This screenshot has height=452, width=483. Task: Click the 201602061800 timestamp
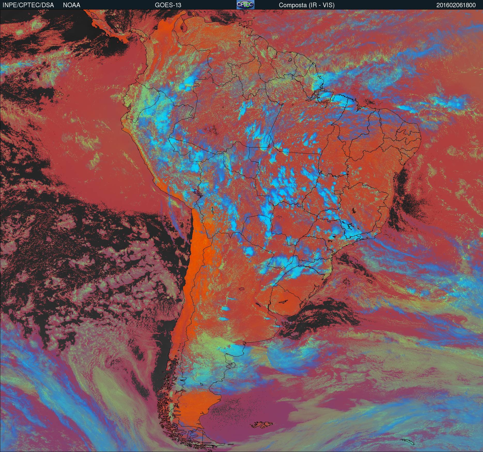pyautogui.click(x=456, y=5)
